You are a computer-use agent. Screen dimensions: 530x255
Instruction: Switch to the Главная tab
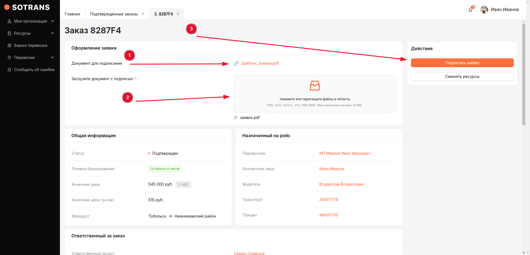tap(72, 14)
